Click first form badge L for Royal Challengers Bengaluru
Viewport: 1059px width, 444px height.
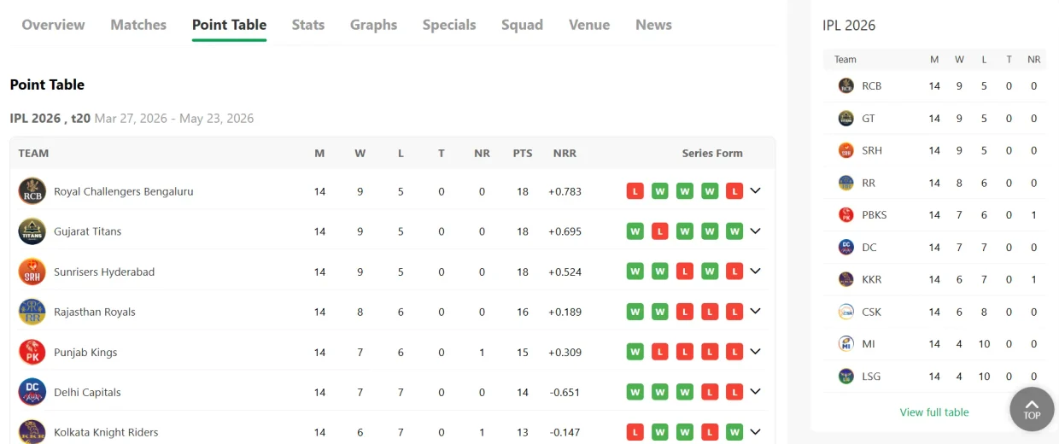pos(635,191)
